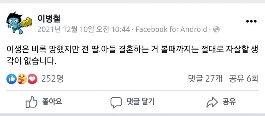Show the 댓글 27개 comments
This screenshot has width=265, height=116.
205,79
